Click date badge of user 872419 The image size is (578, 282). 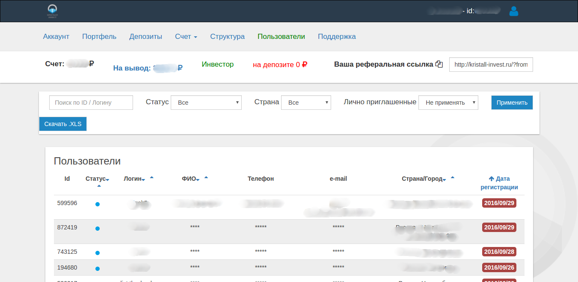pos(499,227)
